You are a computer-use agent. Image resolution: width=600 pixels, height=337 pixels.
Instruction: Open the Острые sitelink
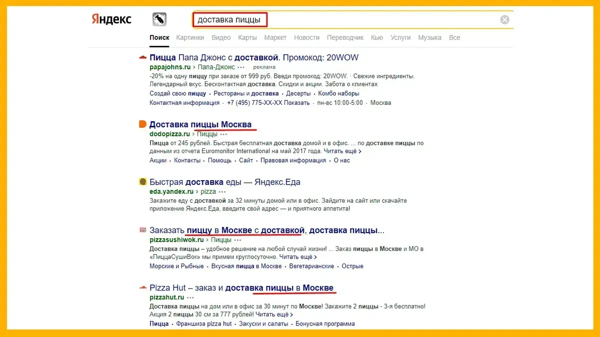(352, 266)
